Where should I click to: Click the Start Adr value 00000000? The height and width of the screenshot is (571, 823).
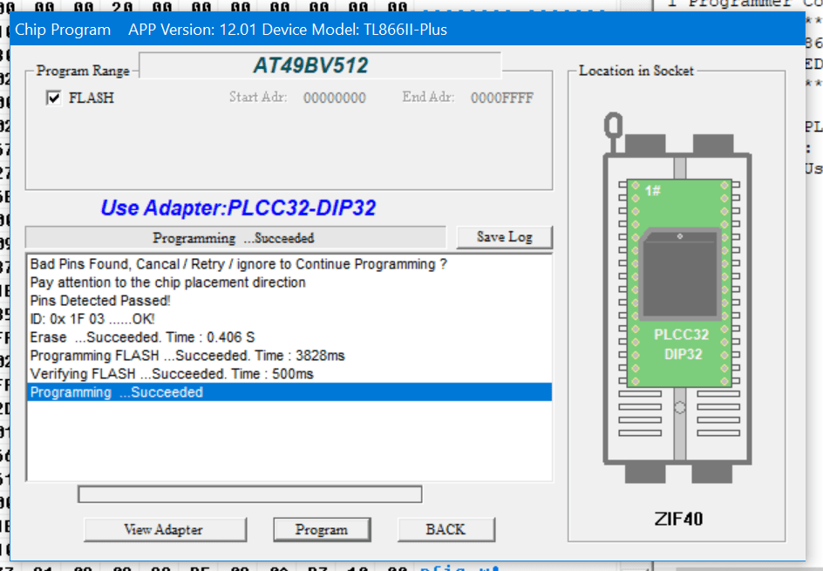pyautogui.click(x=335, y=99)
